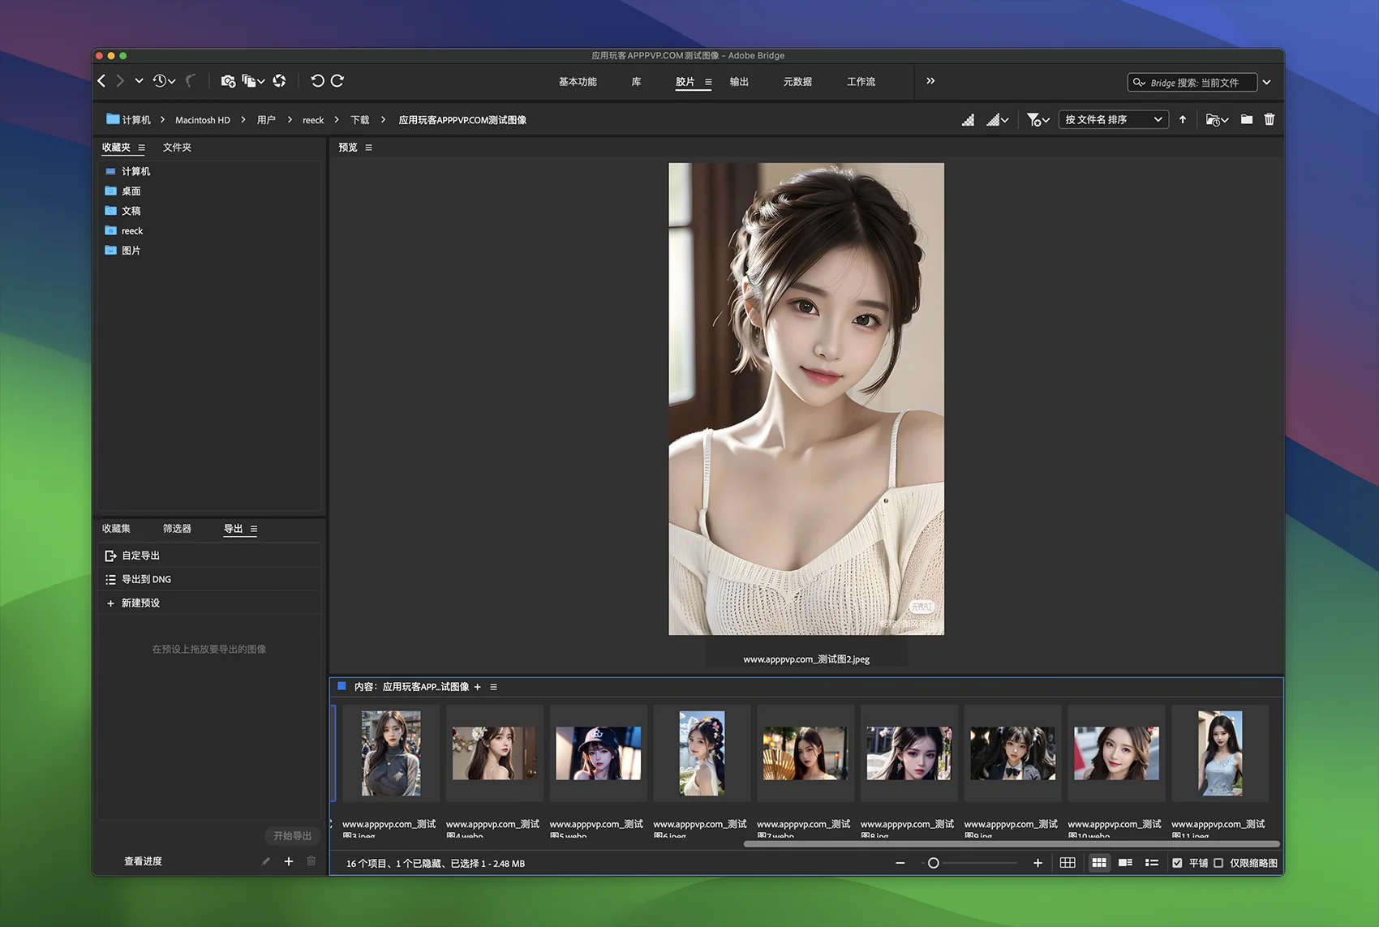Click the boomerang return-to-app icon
The image size is (1379, 927).
click(x=191, y=80)
